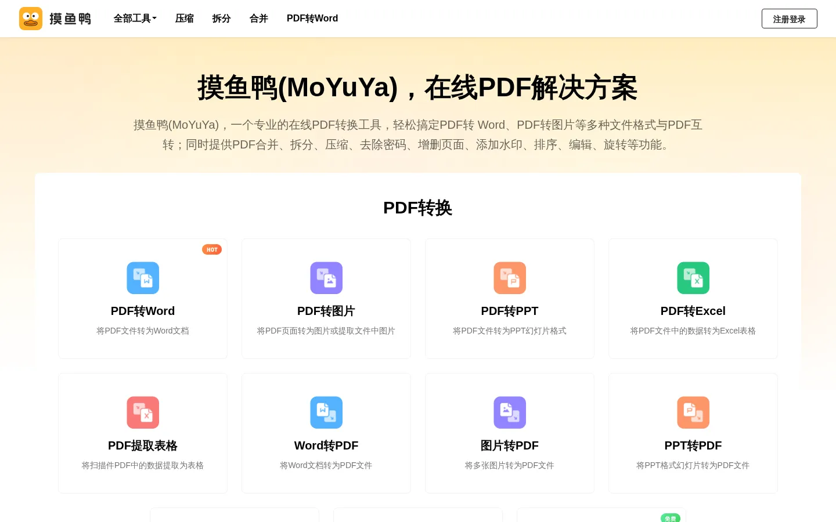836x522 pixels.
Task: Click description 将Word文档转为PDF文件
Action: (326, 465)
